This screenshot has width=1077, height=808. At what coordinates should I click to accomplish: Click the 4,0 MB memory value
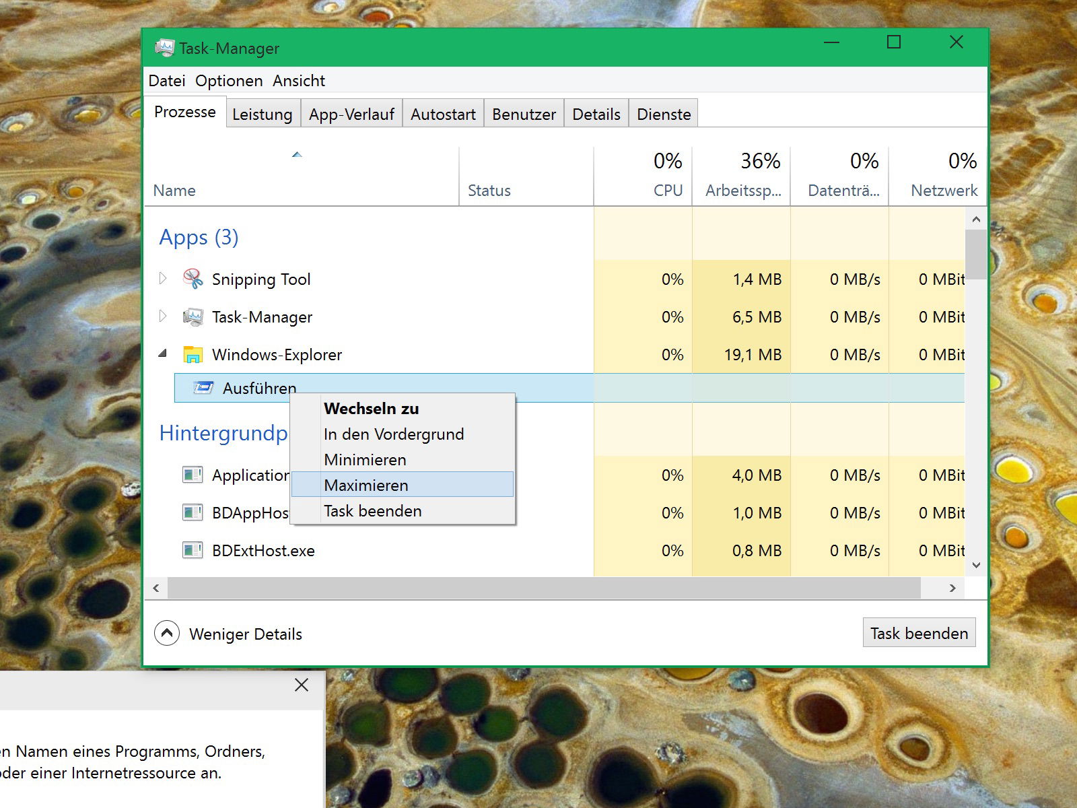click(x=757, y=475)
